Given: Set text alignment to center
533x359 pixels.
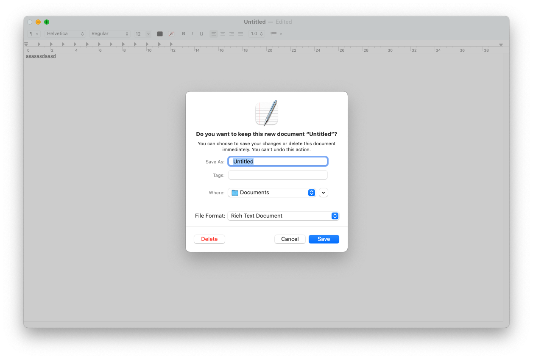Looking at the screenshot, I should tap(223, 33).
